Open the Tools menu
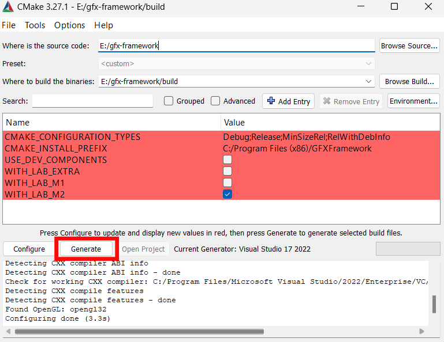The image size is (444, 342). 35,25
